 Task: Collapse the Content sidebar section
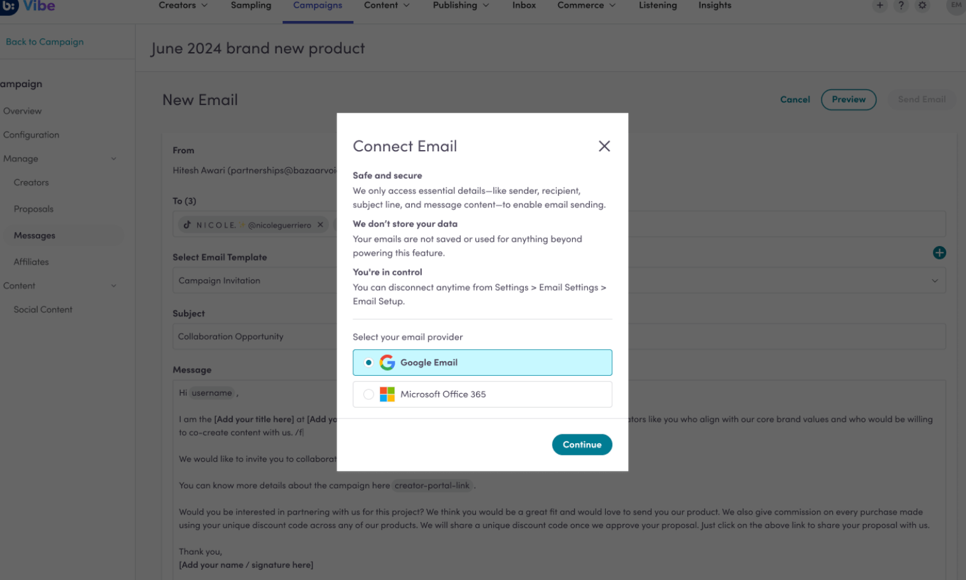(x=113, y=286)
